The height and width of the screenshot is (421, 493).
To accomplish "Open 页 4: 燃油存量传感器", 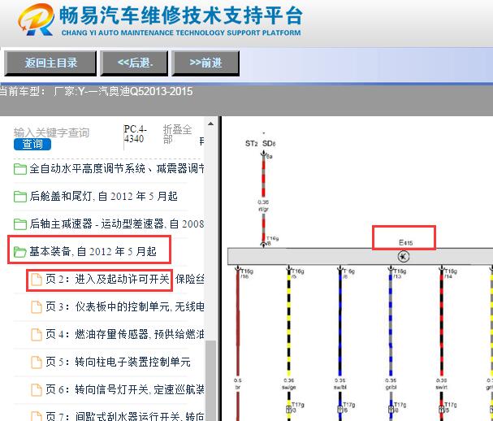I will tap(125, 334).
